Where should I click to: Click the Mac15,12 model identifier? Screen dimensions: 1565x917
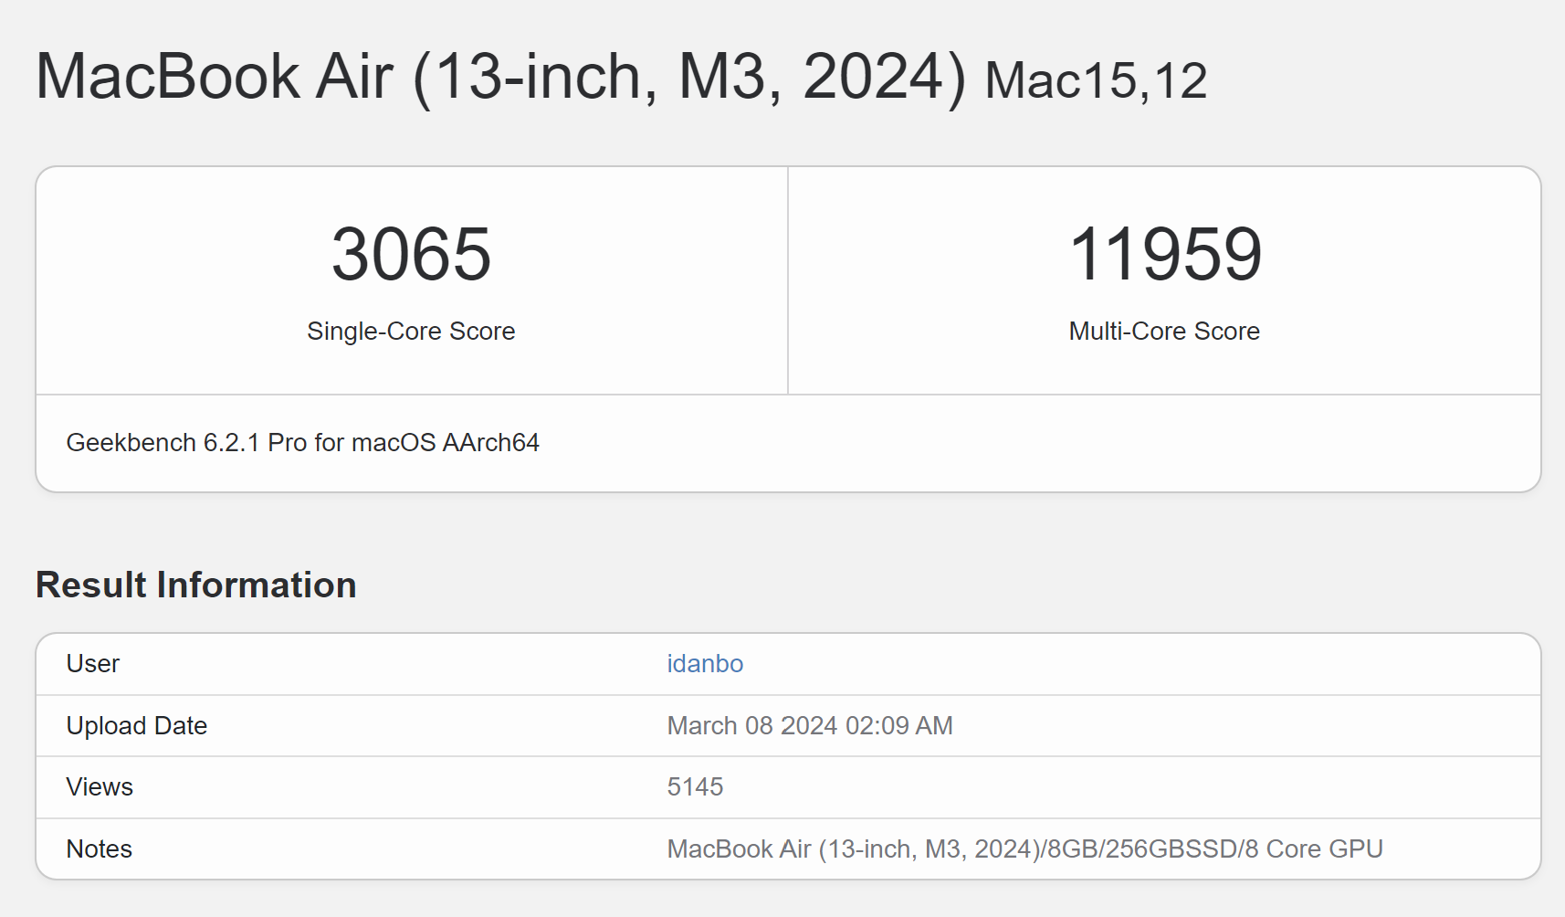pyautogui.click(x=1096, y=81)
